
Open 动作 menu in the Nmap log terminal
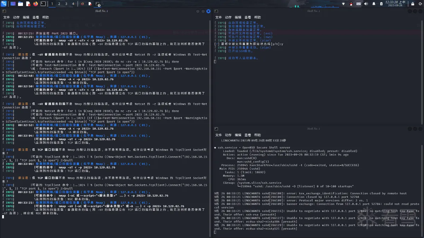[16, 17]
